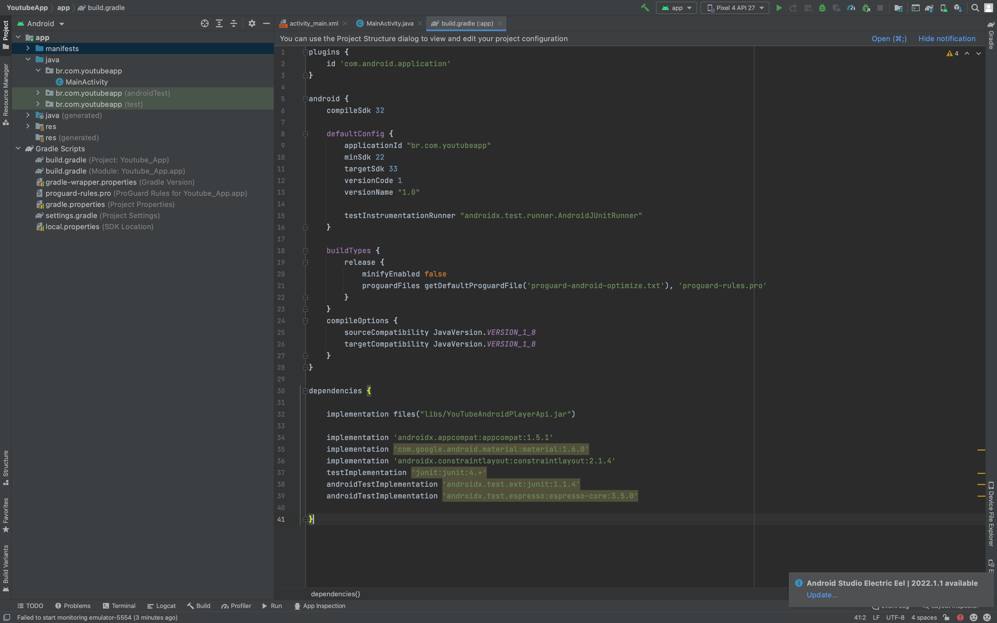The height and width of the screenshot is (623, 997).
Task: Click the Hide notification link
Action: 946,38
